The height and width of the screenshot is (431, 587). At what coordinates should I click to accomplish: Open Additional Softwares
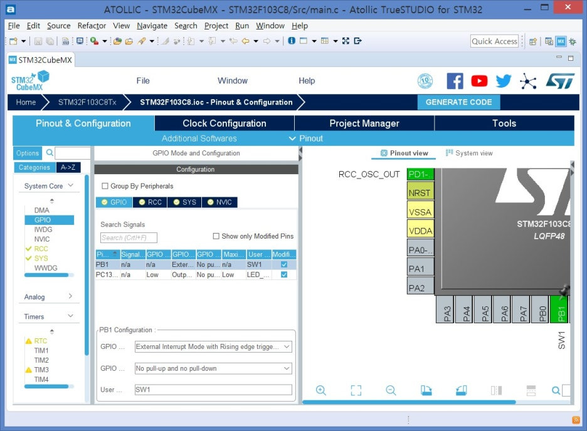199,138
